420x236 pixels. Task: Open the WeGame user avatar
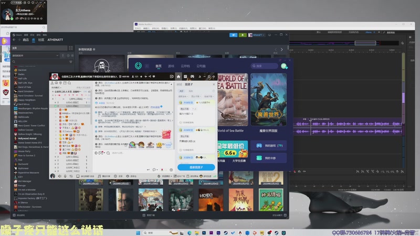[x=284, y=66]
